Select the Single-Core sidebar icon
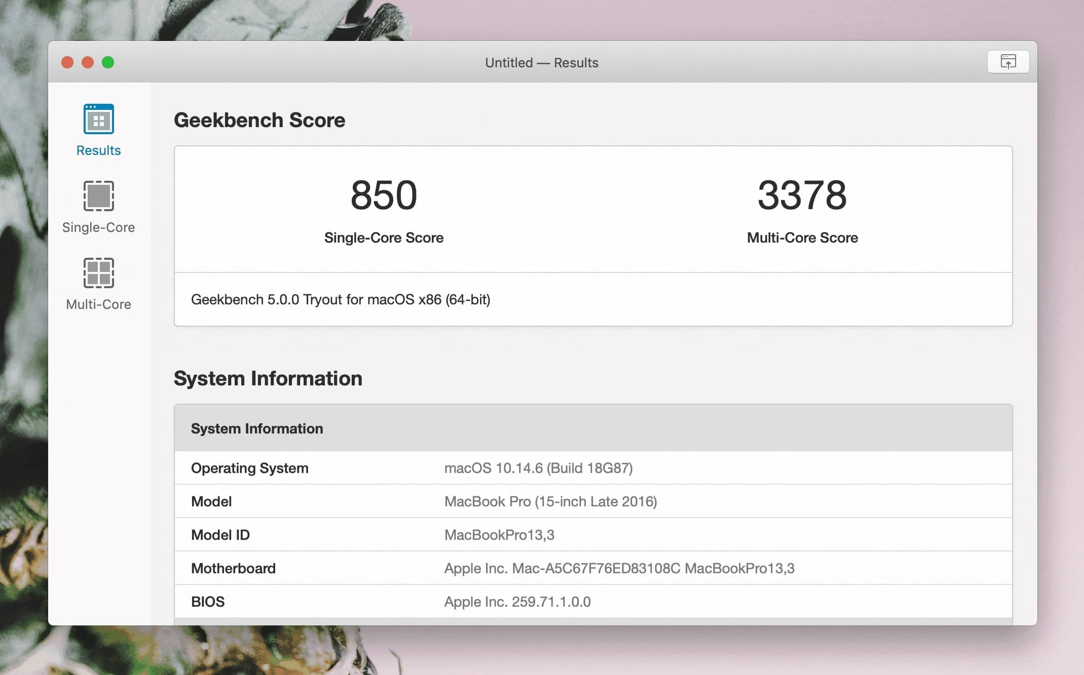Image resolution: width=1084 pixels, height=675 pixels. point(98,196)
